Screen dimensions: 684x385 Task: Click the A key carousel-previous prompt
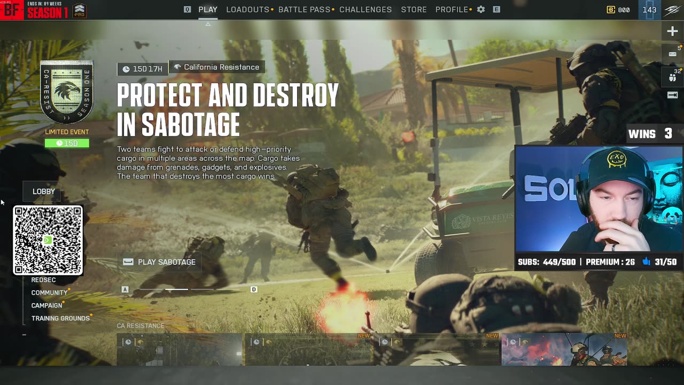click(x=125, y=289)
